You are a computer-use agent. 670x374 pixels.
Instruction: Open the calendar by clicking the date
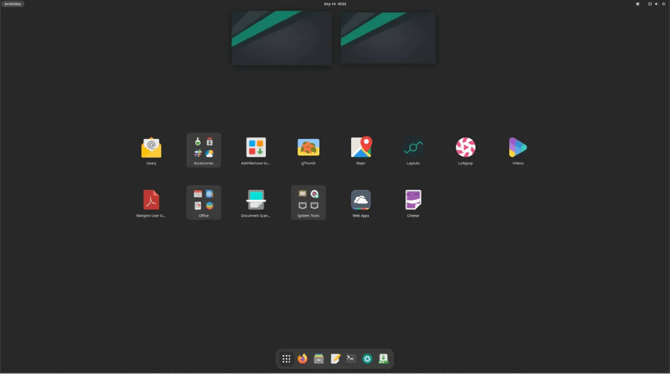coord(334,3)
